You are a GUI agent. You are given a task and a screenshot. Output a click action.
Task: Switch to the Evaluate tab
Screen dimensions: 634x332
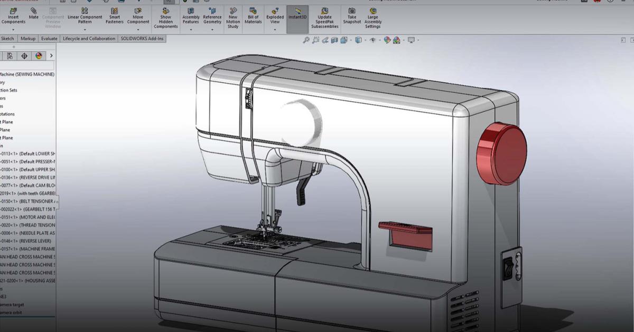point(49,38)
